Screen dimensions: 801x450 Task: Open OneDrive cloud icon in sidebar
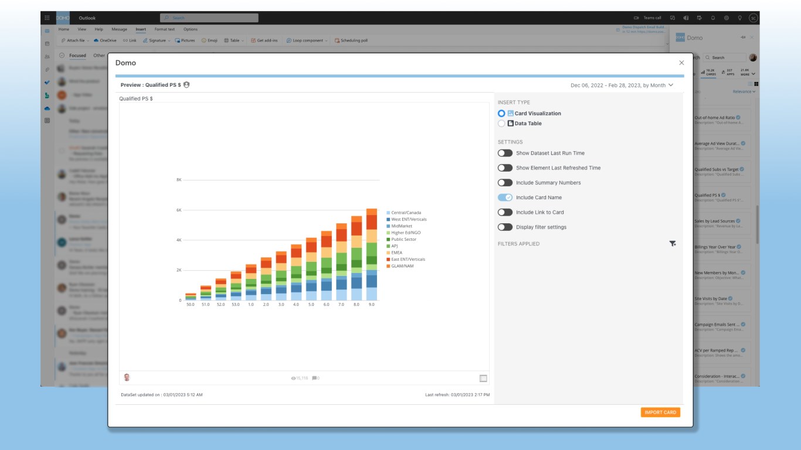pos(47,108)
